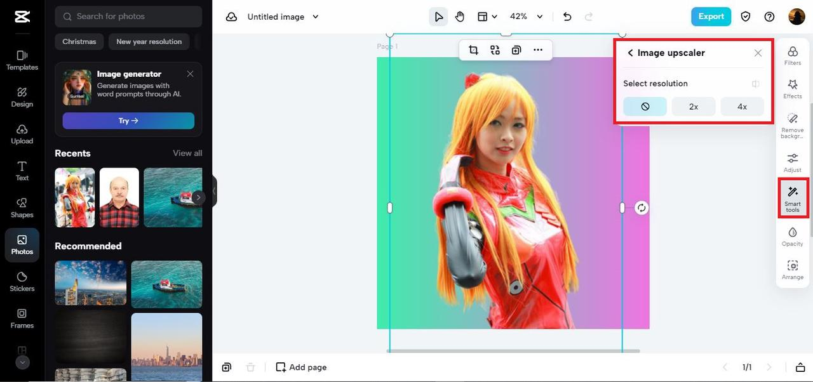Click the Export button

point(711,16)
